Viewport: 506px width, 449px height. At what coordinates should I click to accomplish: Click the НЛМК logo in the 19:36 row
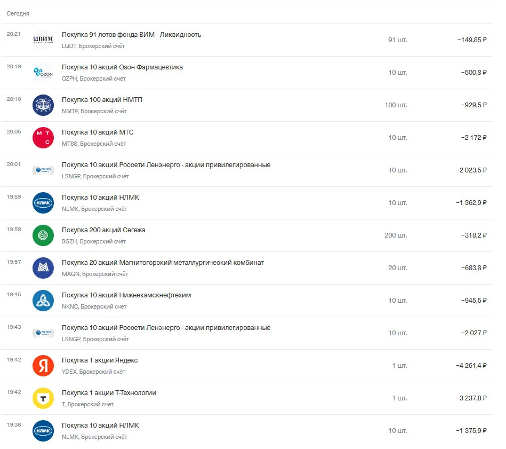point(43,431)
